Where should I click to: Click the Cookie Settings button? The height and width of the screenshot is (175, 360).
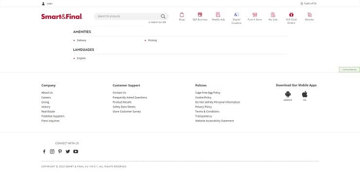pos(349,69)
